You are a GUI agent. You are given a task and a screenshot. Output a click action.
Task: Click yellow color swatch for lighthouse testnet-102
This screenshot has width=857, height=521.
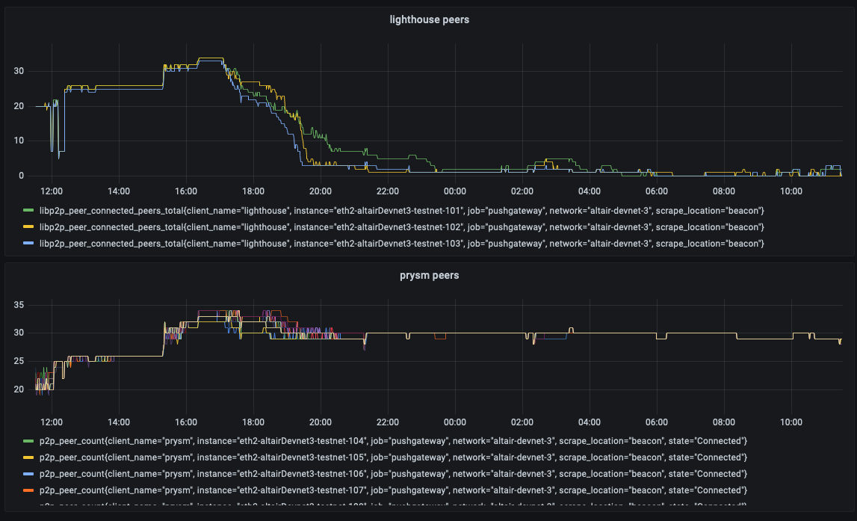(29, 227)
